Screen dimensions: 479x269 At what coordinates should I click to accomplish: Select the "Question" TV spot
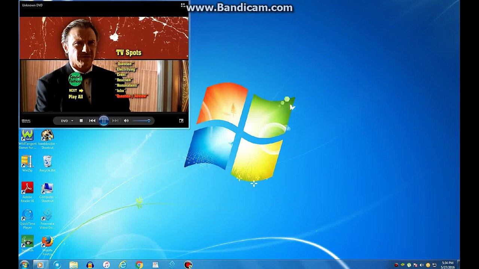[125, 64]
